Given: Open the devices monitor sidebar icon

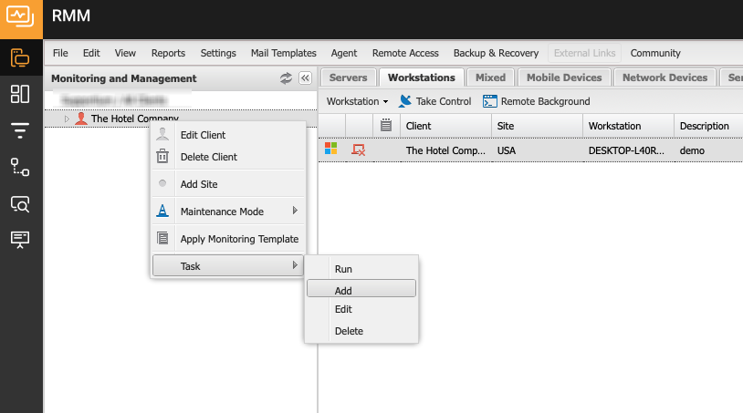Looking at the screenshot, I should pos(20,57).
